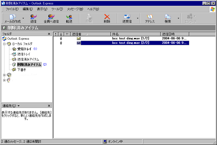Open the Outbox (送信トレイ) folder
Screen dimensions: 217x145
coord(24,54)
